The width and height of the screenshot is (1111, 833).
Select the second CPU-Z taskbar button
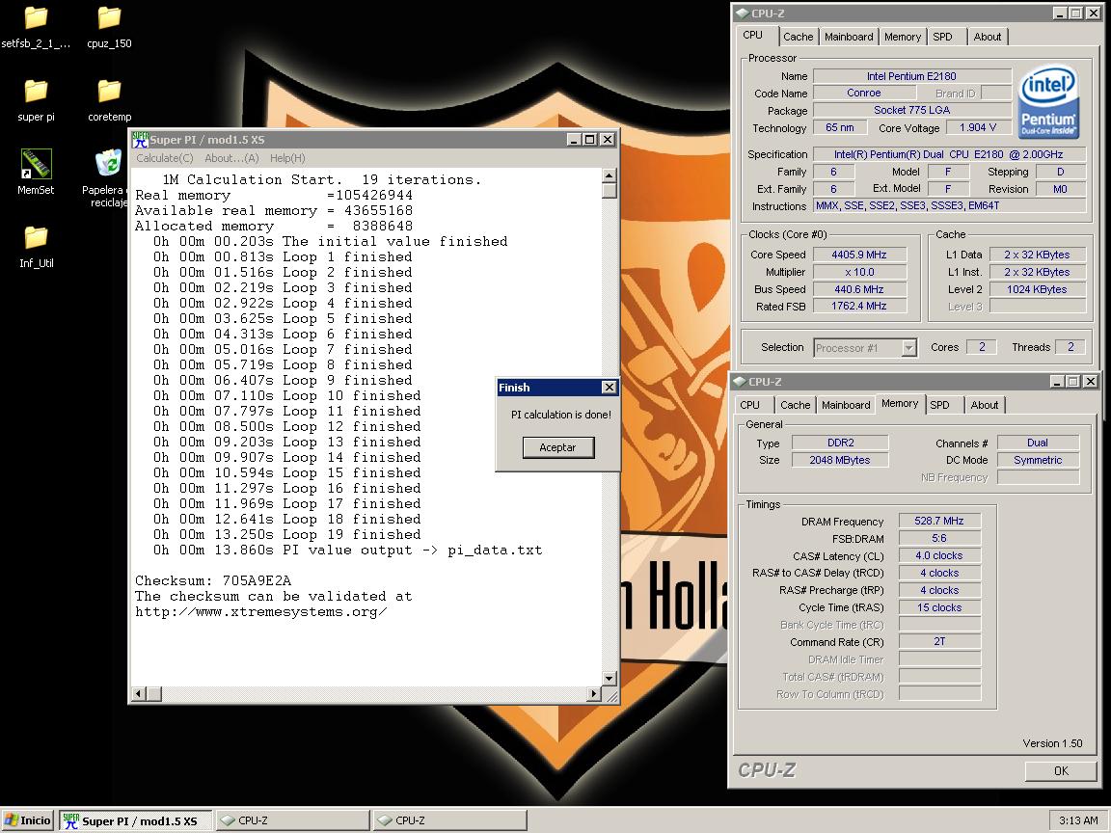click(x=450, y=820)
